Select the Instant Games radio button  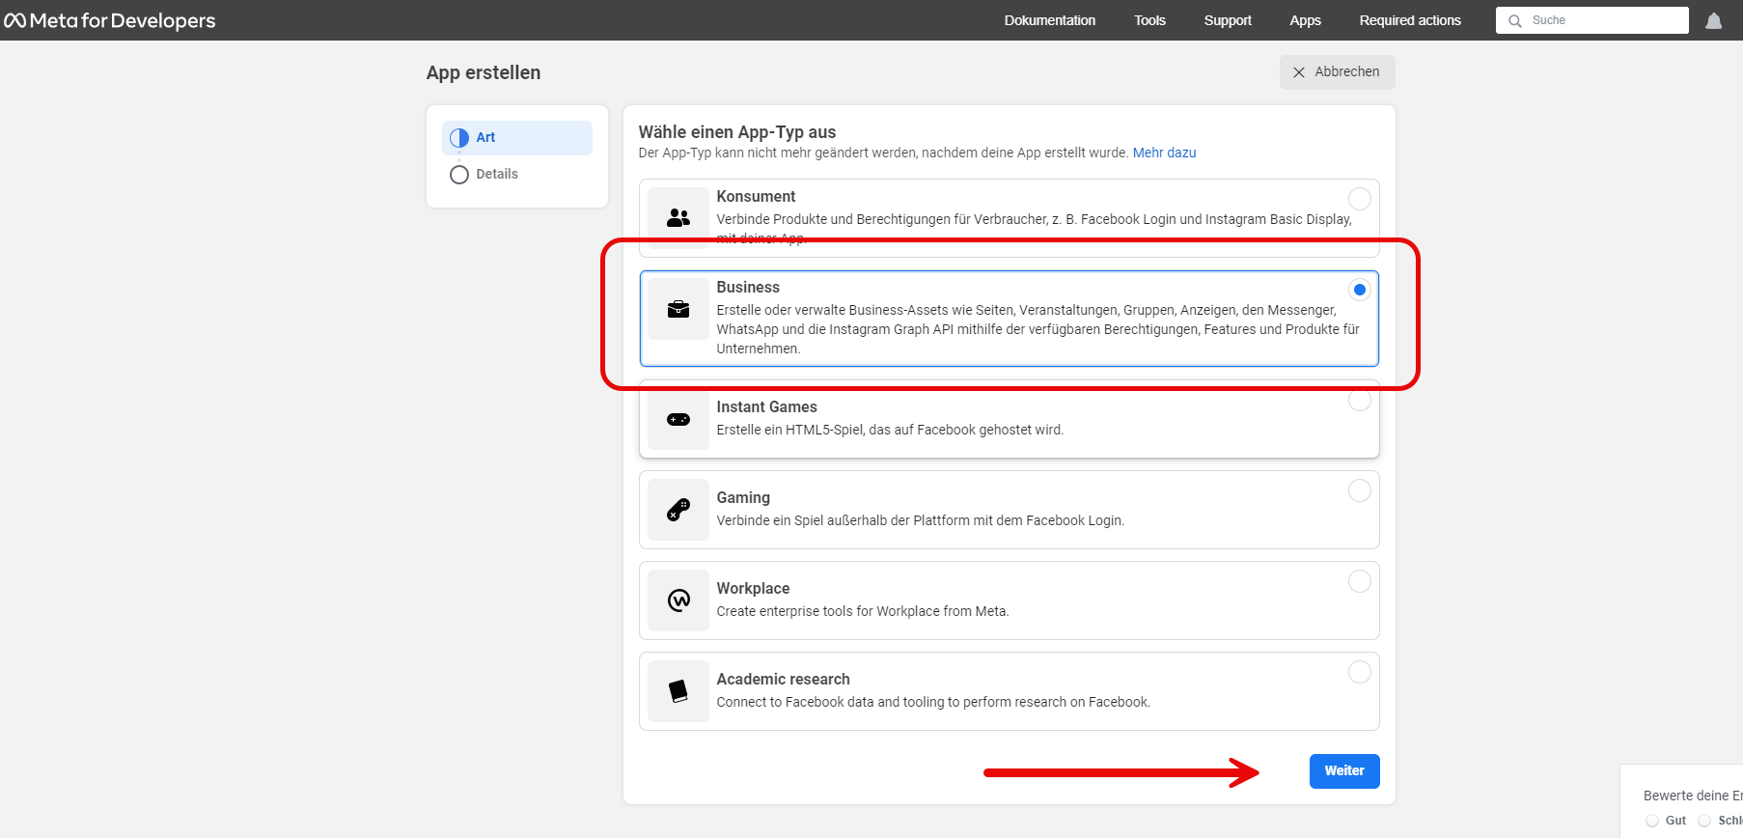click(1360, 400)
